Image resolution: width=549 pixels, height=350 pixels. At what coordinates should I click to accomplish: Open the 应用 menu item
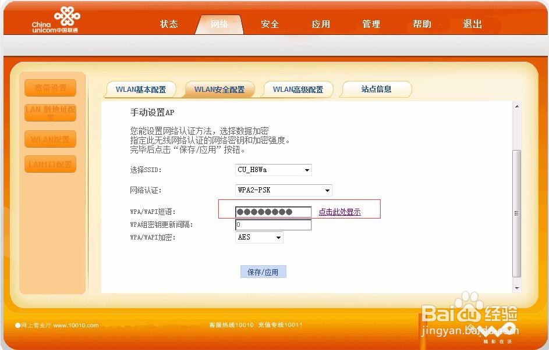tap(321, 24)
